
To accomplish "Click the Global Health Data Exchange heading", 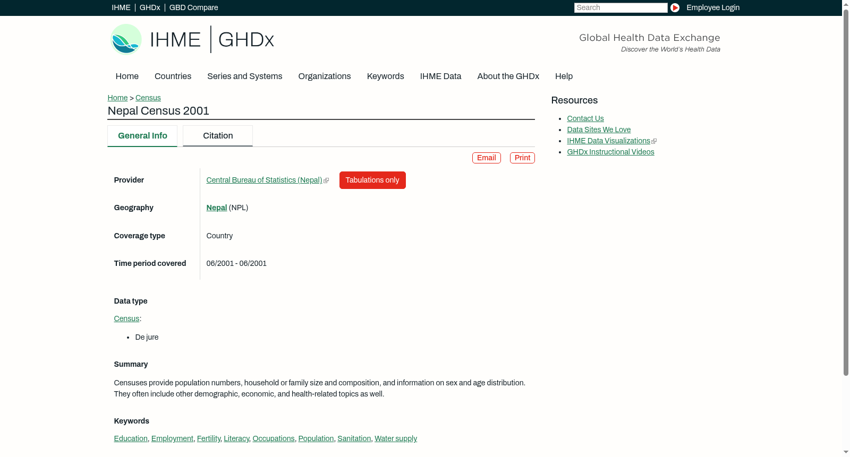I will pyautogui.click(x=649, y=38).
